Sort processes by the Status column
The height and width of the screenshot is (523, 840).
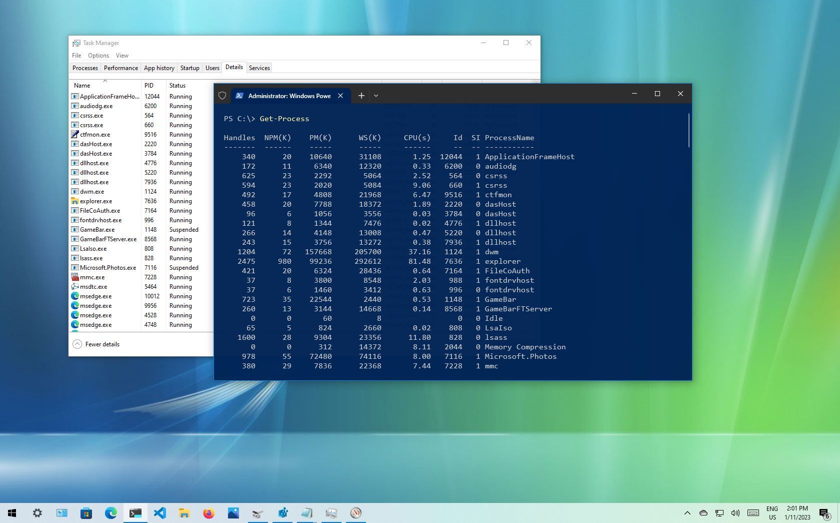point(177,86)
